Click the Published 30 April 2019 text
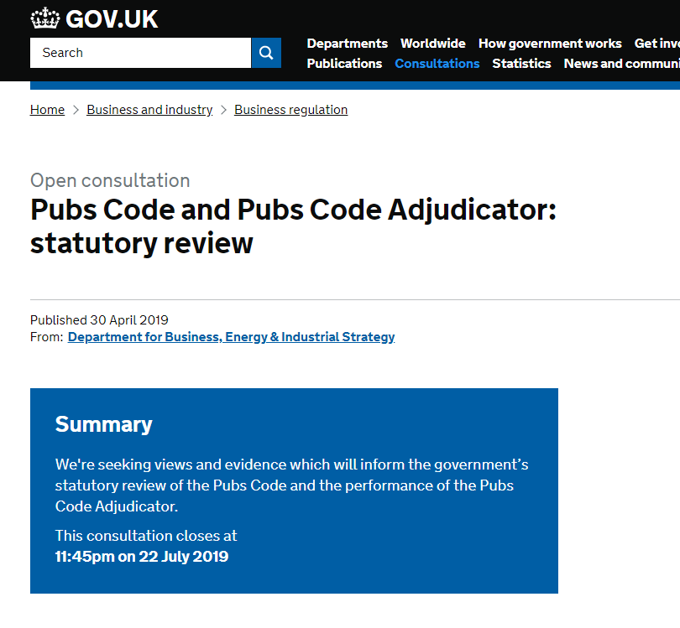This screenshot has height=628, width=680. tap(99, 320)
